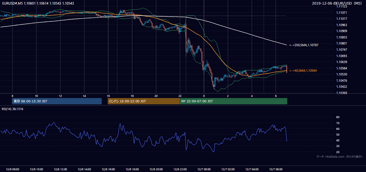Click the 12/7 02:00 date label
Image resolution: width=366 pixels, height=172 pixels.
pos(228,169)
